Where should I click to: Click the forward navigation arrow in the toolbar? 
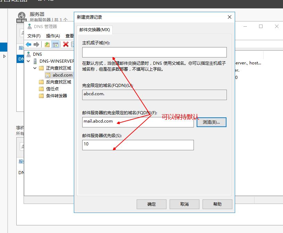click(36, 44)
